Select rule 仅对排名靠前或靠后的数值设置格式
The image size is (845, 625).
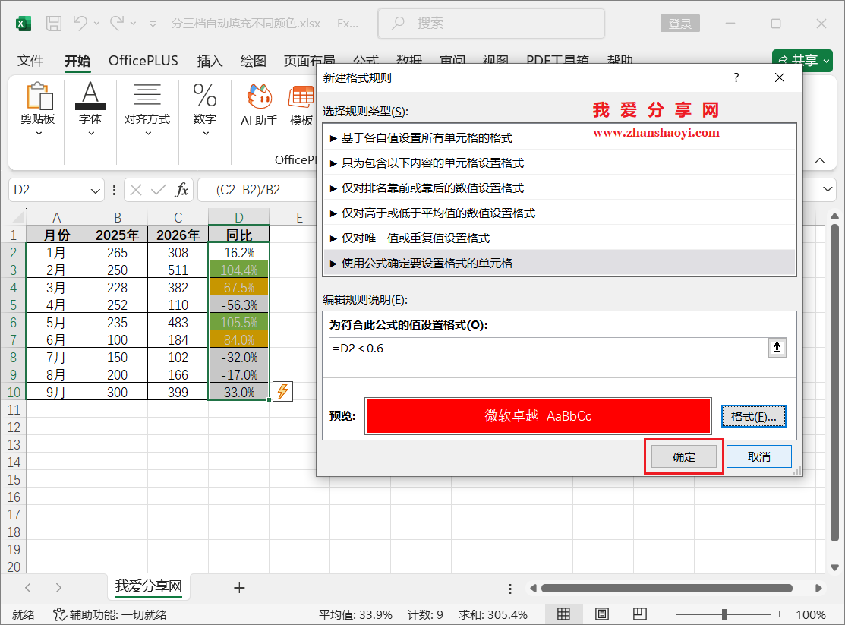(x=560, y=188)
